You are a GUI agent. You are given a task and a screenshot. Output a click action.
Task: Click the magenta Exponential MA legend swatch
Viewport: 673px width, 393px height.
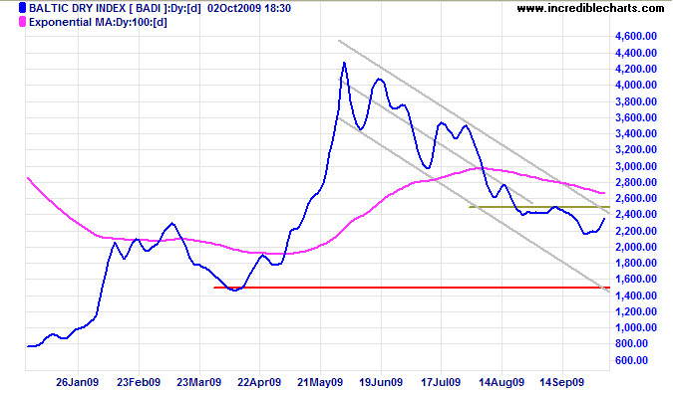click(x=22, y=22)
